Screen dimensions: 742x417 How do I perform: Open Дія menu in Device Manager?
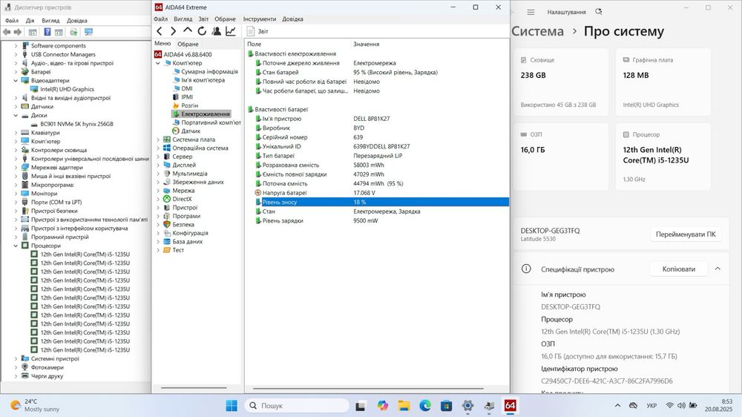point(30,20)
